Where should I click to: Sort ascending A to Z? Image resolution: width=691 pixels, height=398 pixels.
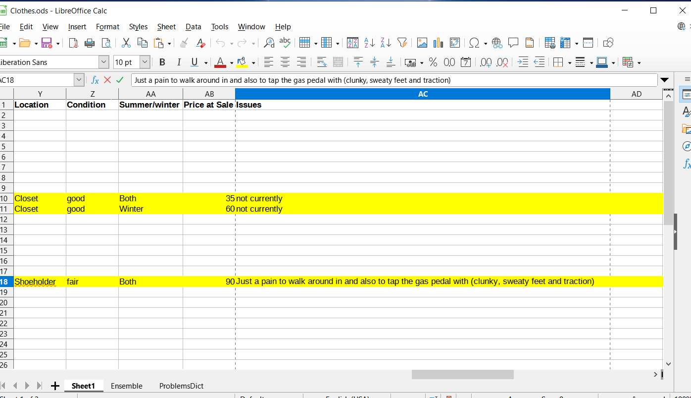point(369,43)
